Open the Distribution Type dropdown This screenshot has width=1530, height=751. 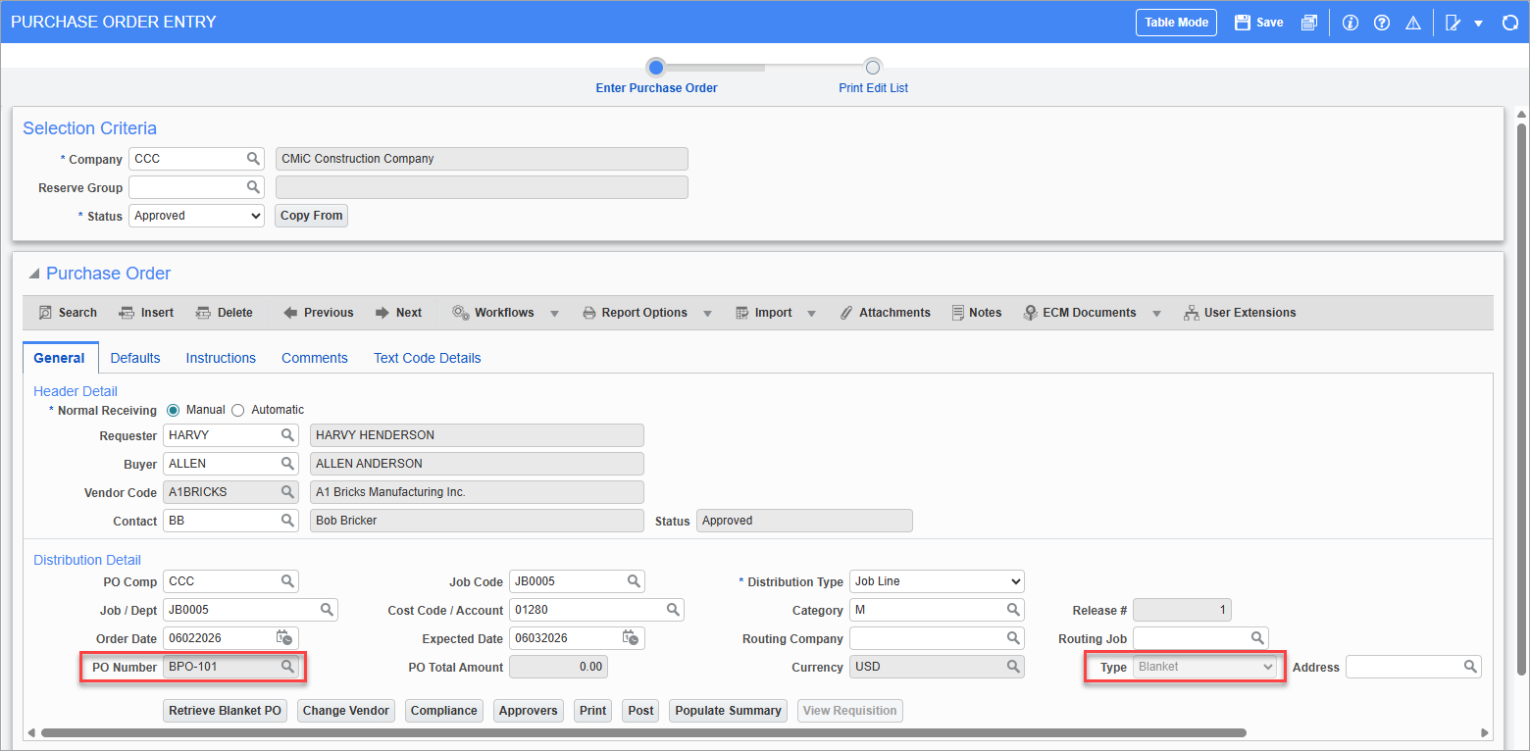tap(937, 581)
